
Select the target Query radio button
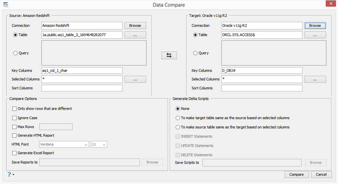195,53
